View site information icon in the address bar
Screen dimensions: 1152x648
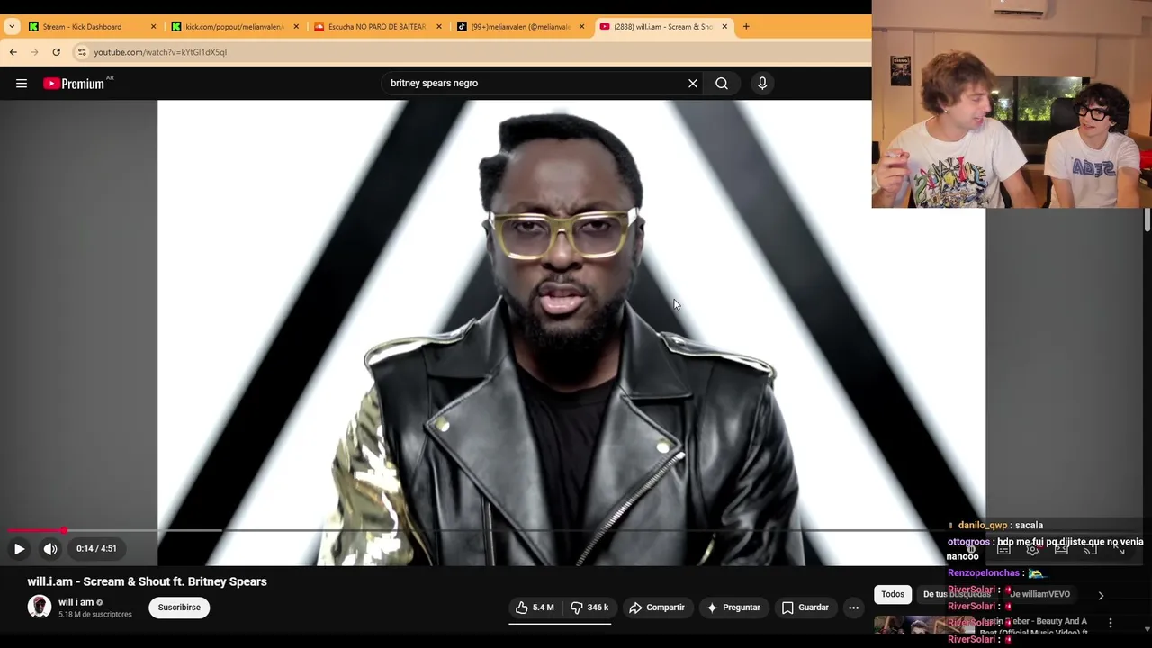[x=81, y=52]
